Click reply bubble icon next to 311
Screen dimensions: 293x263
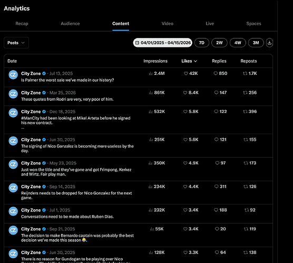pos(217,187)
